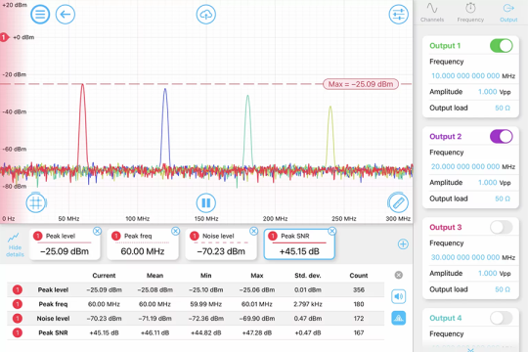The image size is (528, 352).
Task: Turn off Output 2 switch
Action: pos(502,137)
